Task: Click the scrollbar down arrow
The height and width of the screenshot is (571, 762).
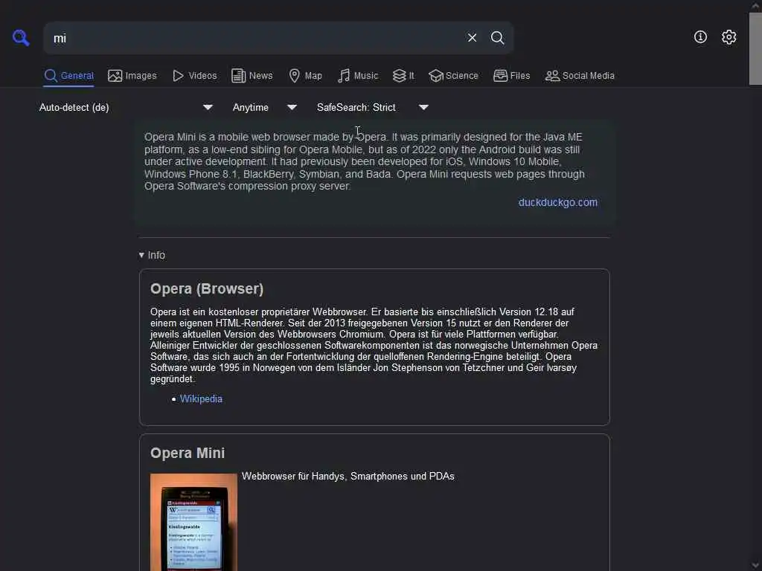Action: [x=756, y=565]
